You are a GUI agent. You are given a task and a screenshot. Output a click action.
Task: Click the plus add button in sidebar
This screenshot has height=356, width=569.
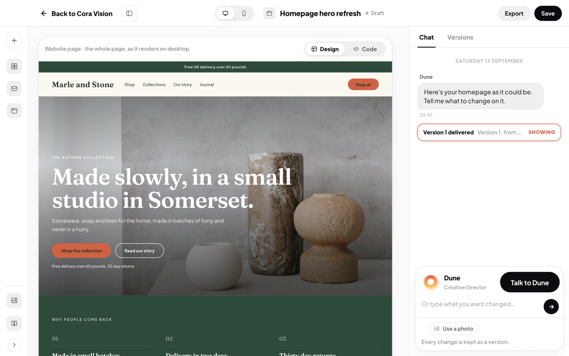click(14, 41)
